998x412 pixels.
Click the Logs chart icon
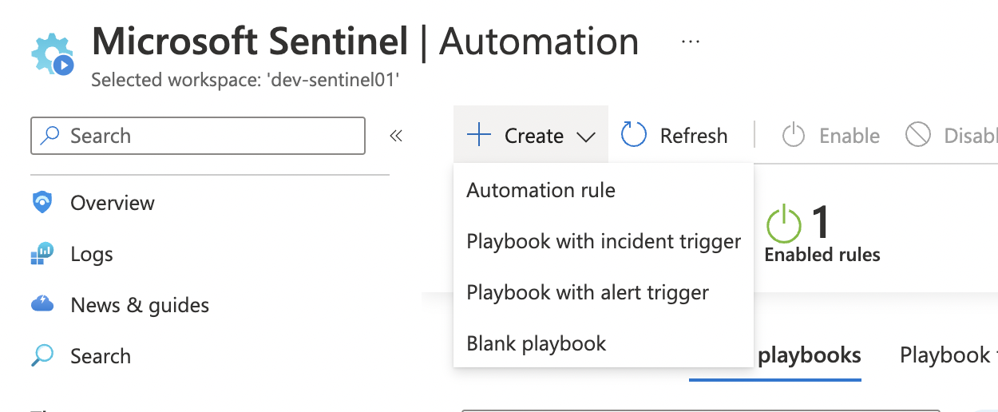(42, 254)
